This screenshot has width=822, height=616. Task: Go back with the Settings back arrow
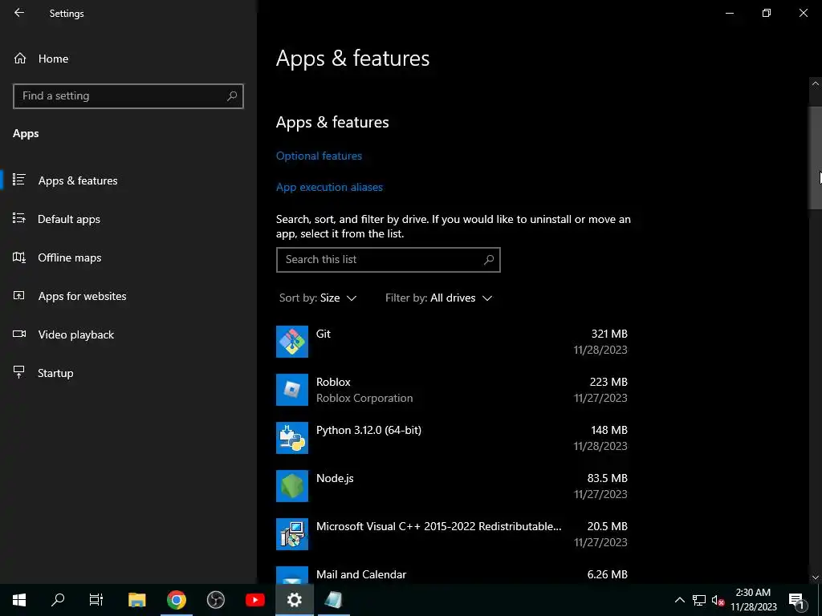tap(19, 13)
